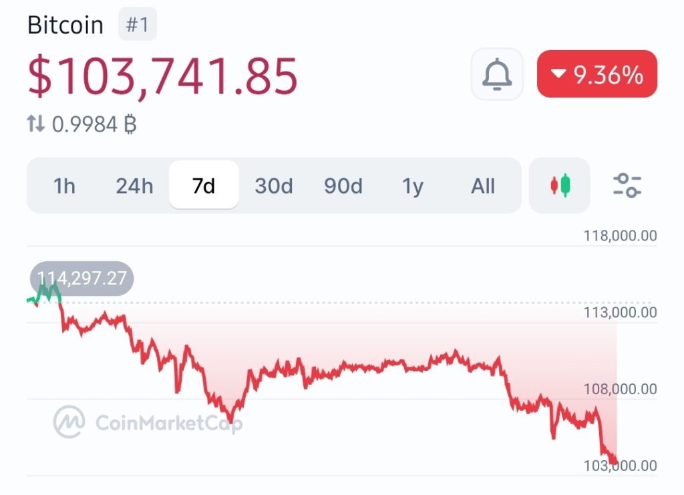Open the price alert bell
The height and width of the screenshot is (495, 684).
point(497,74)
